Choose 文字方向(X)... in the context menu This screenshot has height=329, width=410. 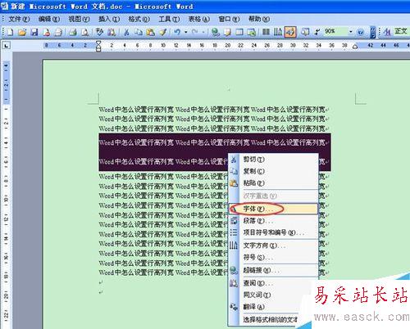273,246
